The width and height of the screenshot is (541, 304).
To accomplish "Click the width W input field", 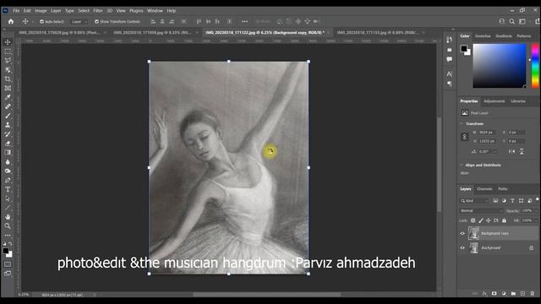I will click(487, 133).
